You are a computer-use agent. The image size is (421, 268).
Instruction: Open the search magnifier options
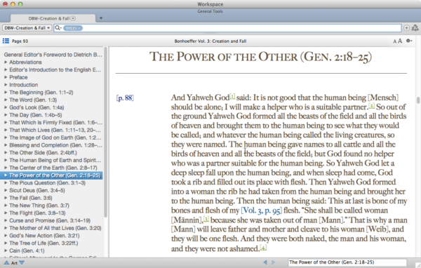coord(58,28)
